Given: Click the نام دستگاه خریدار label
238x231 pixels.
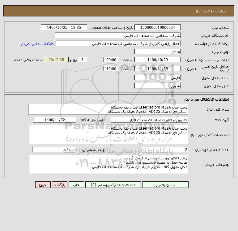Looking at the screenshot, I should (215, 36).
